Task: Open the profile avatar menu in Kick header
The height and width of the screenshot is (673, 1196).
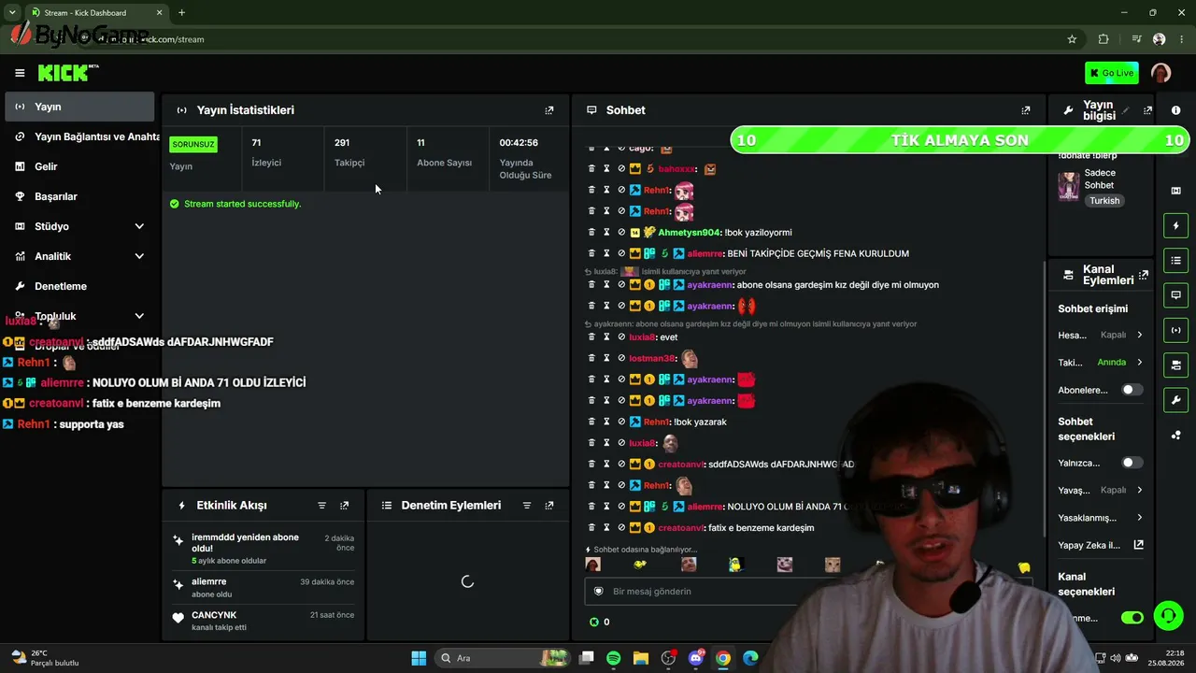Action: click(1161, 73)
